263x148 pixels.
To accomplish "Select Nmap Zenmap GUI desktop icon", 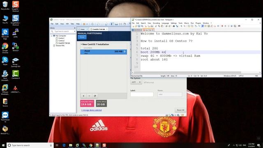I will [x=16, y=62].
